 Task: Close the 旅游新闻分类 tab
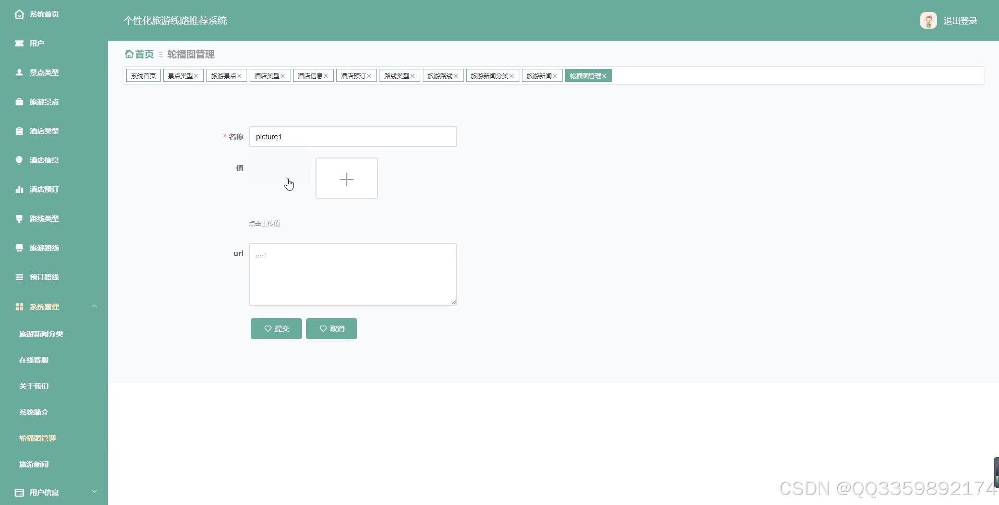click(x=511, y=76)
